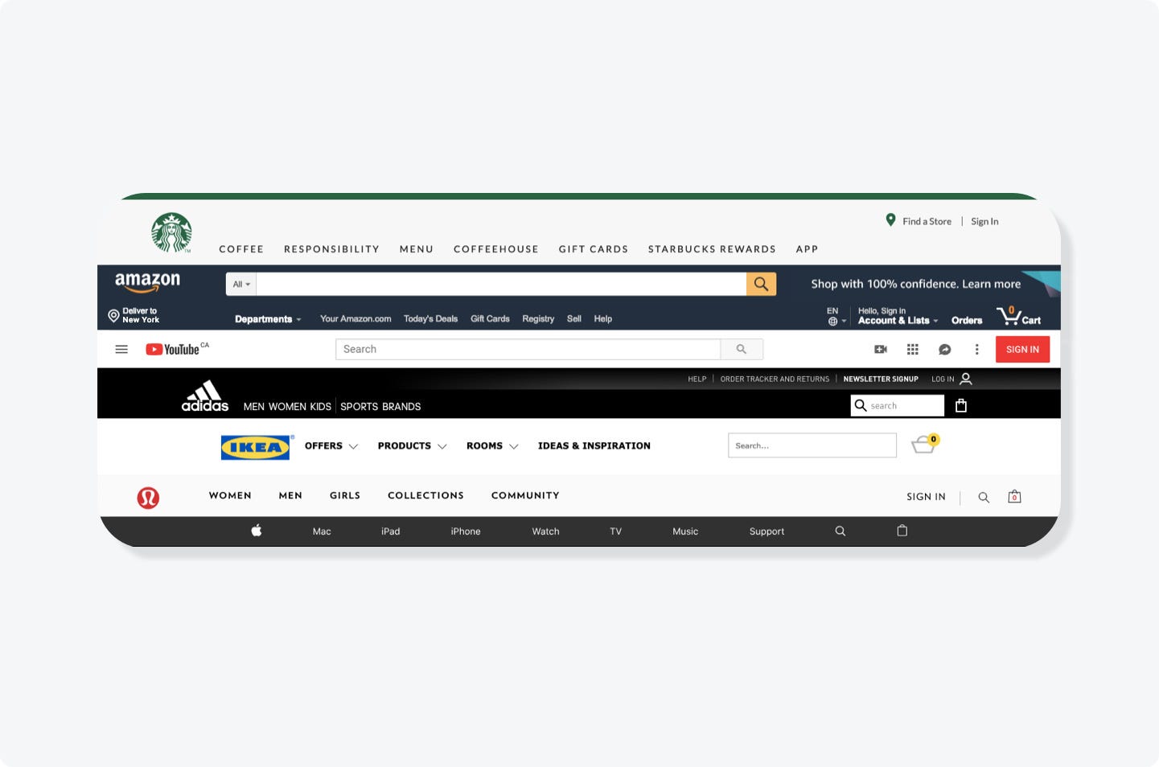Click Amazon Gift Cards link
Image resolution: width=1159 pixels, height=767 pixels.
coord(490,319)
